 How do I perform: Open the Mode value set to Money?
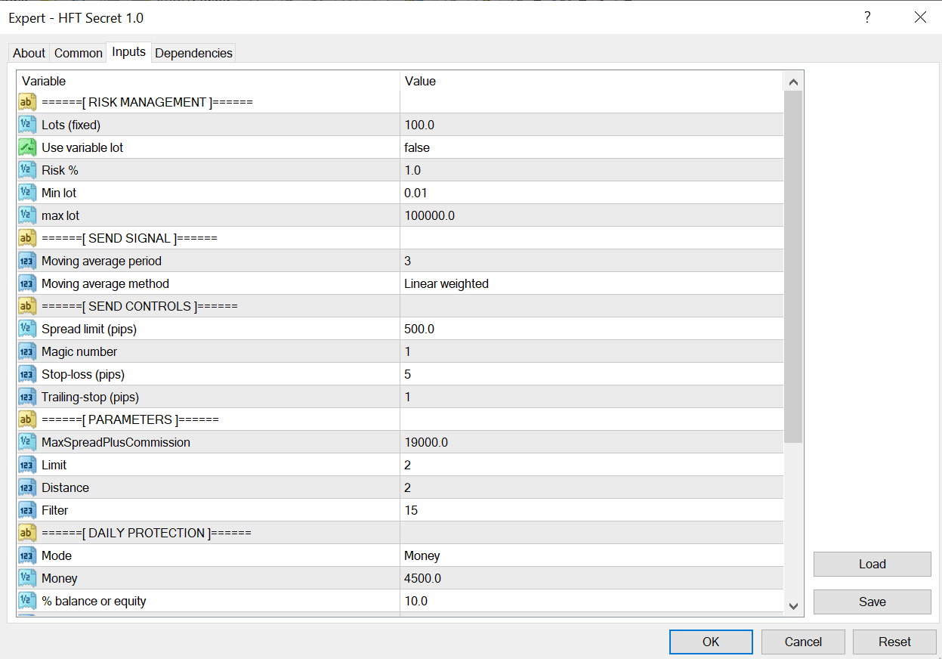click(591, 555)
